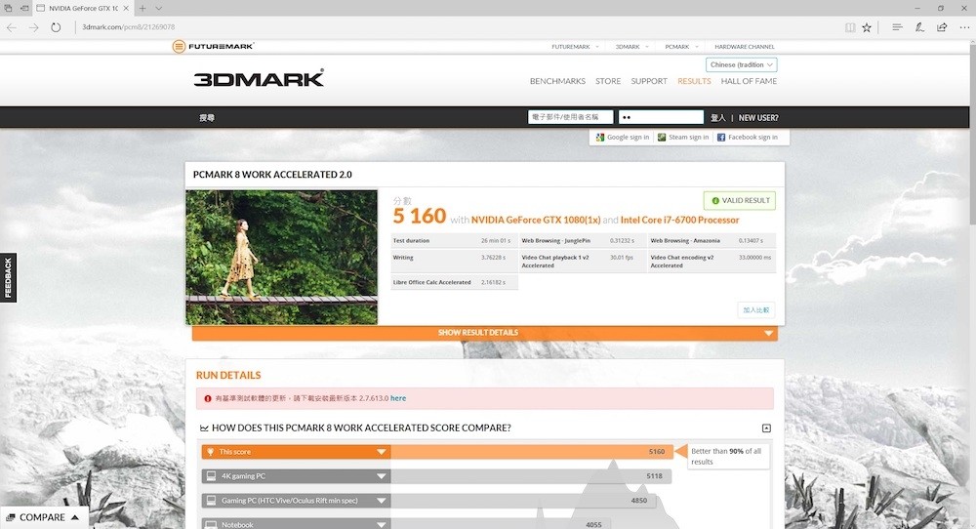This screenshot has width=976, height=529.
Task: Click the 搜尋 search link
Action: (x=207, y=118)
